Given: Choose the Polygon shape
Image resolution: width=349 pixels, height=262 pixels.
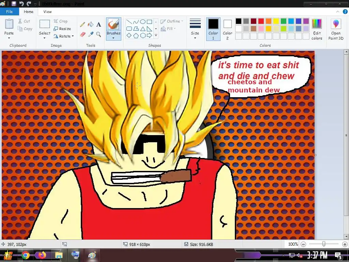Looking at the screenshot, I should pos(136,29).
